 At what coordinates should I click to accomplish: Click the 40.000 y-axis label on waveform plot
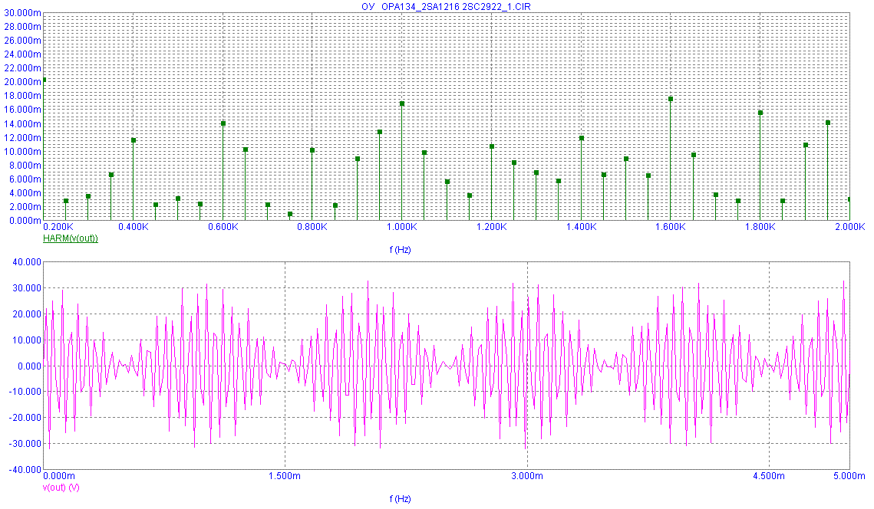pos(28,261)
